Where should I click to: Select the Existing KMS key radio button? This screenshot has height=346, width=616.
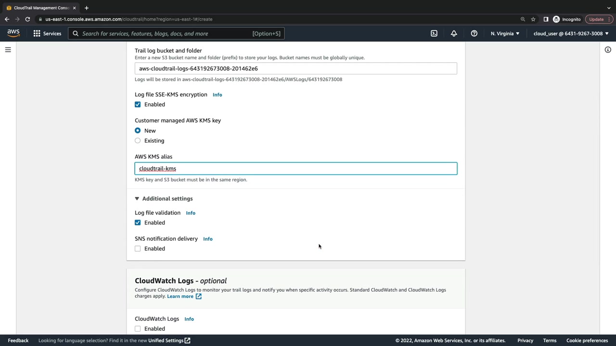click(138, 141)
